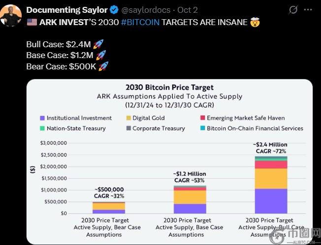
Task: Click the red Emerging Market Safe Haven swatch
Action: coord(202,118)
